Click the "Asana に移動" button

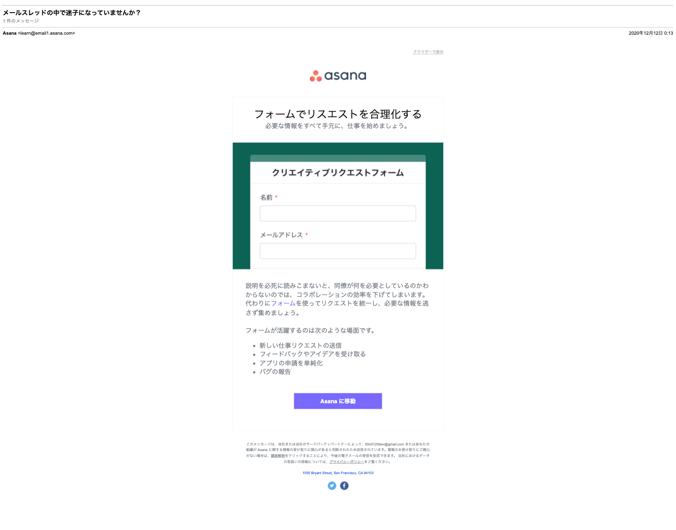click(338, 401)
